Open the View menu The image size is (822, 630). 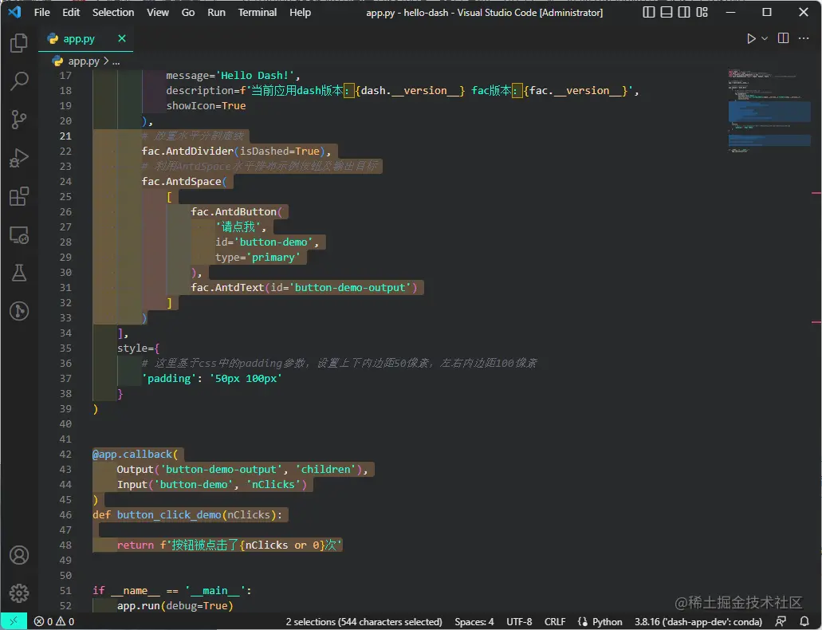point(158,12)
